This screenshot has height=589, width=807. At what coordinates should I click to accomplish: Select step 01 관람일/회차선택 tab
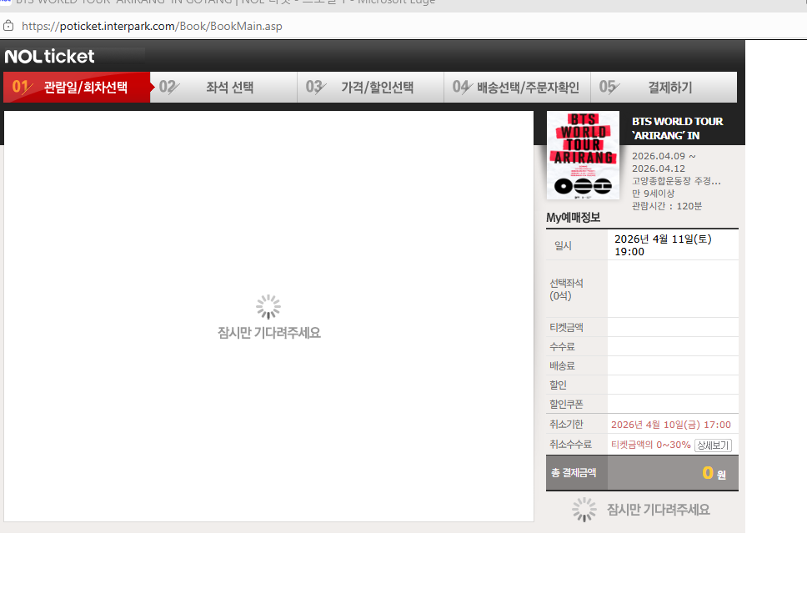pyautogui.click(x=77, y=87)
